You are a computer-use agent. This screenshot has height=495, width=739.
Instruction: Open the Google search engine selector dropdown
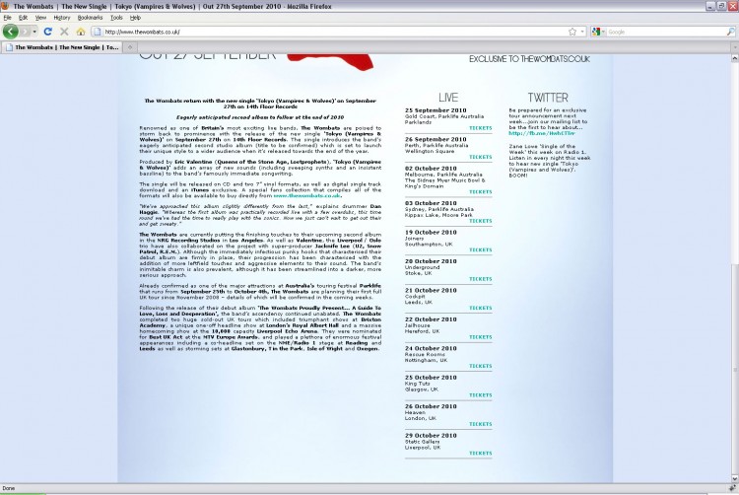click(x=598, y=32)
